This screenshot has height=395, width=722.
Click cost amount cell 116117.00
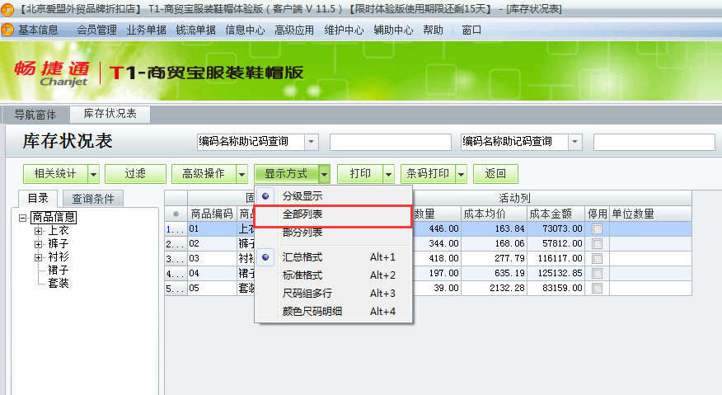point(556,259)
